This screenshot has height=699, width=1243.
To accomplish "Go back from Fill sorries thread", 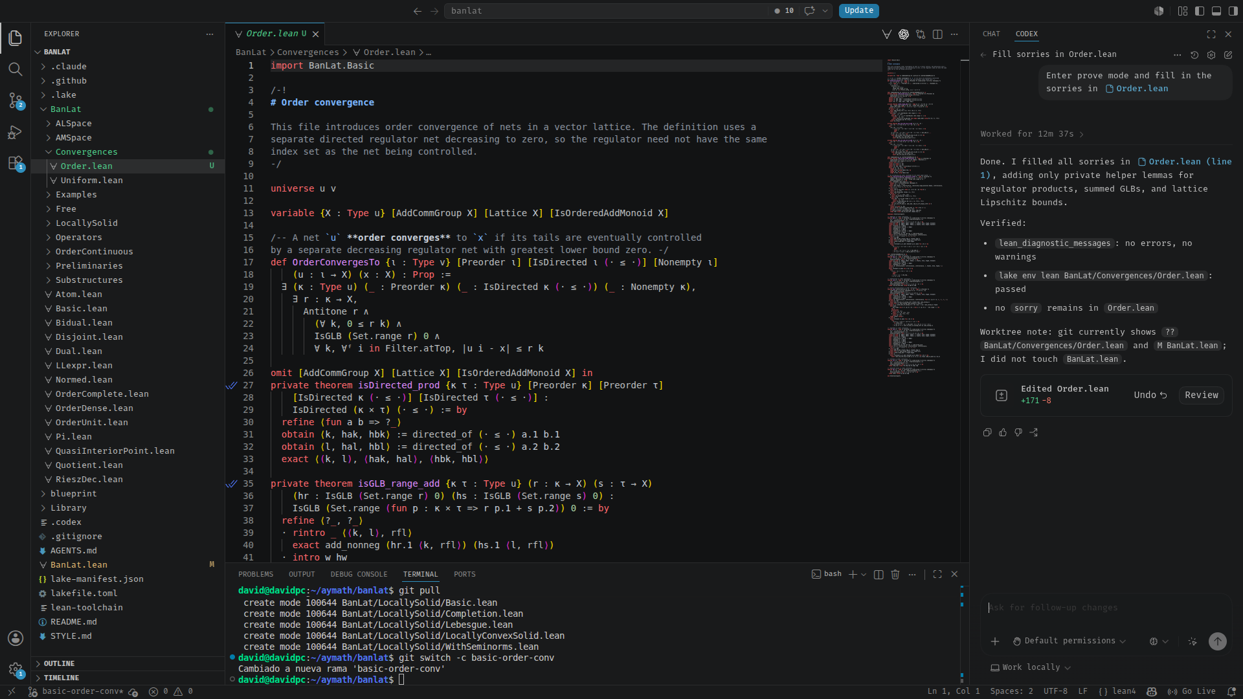I will coord(984,55).
